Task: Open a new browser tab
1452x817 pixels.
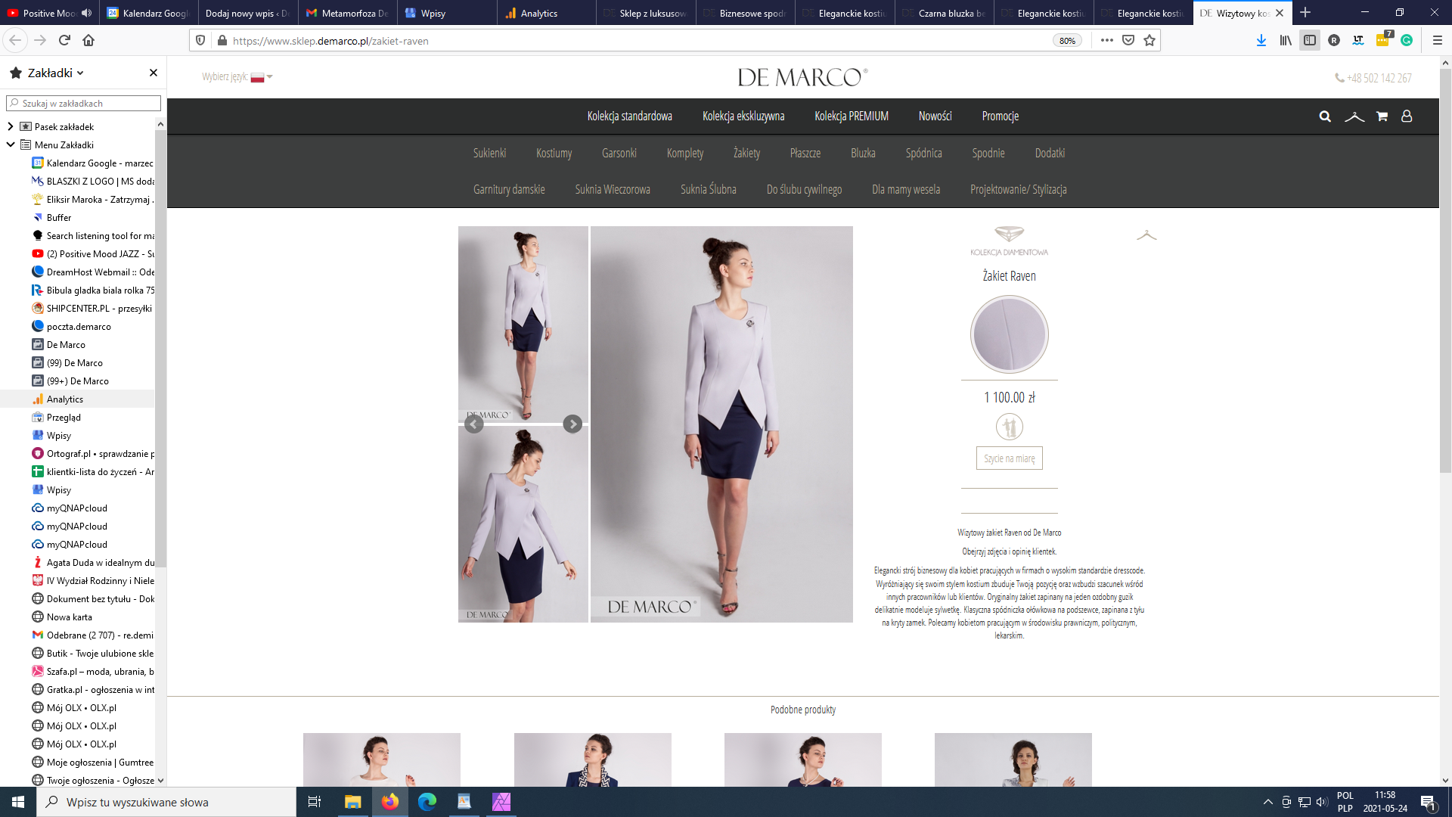Action: [x=1305, y=13]
